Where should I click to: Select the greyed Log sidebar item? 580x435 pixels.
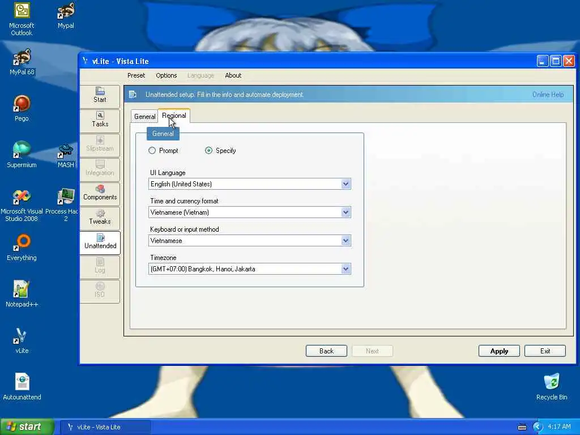click(x=100, y=266)
